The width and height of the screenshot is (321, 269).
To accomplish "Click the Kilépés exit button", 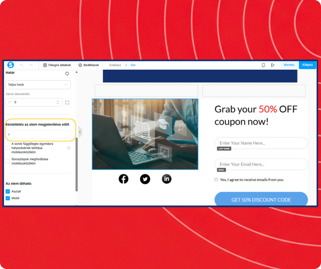I will 307,65.
